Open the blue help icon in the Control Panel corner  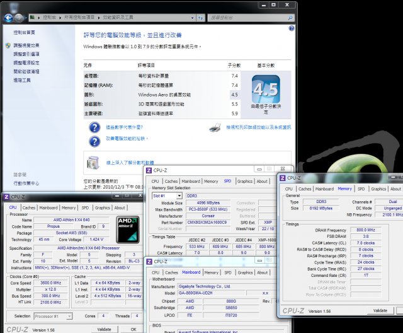point(291,28)
